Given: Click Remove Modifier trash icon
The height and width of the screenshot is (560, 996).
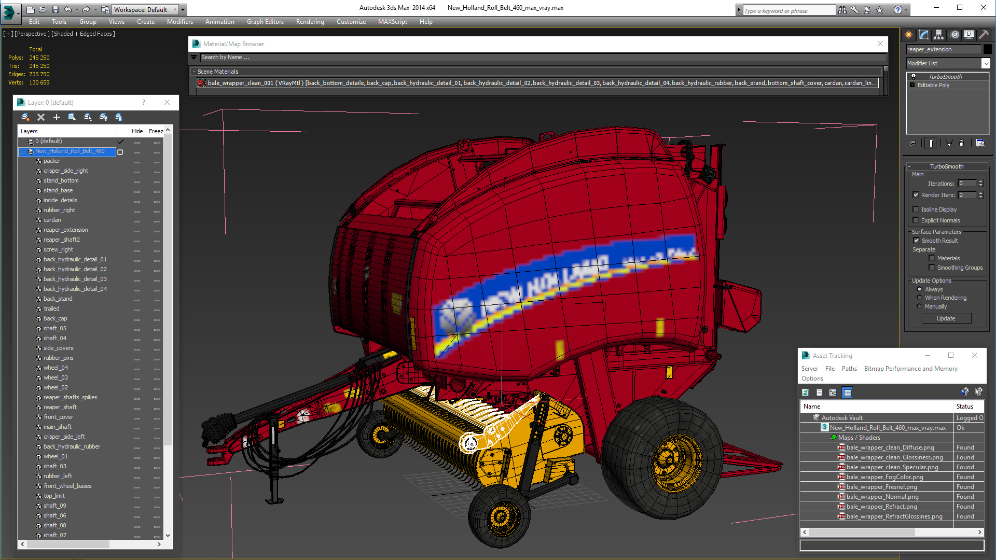Looking at the screenshot, I should pos(962,143).
